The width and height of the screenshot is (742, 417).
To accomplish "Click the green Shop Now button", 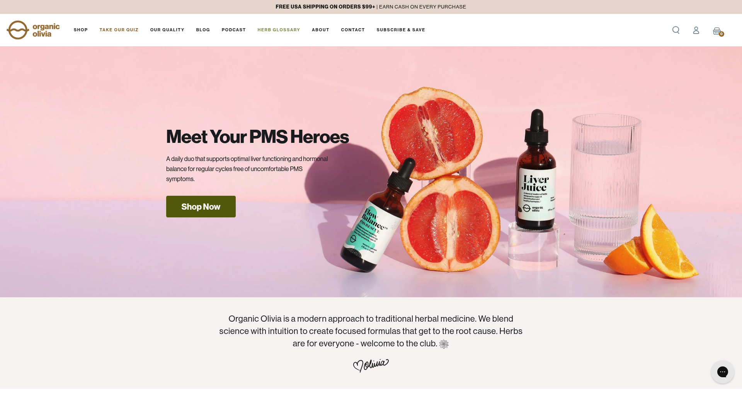I will (x=201, y=207).
